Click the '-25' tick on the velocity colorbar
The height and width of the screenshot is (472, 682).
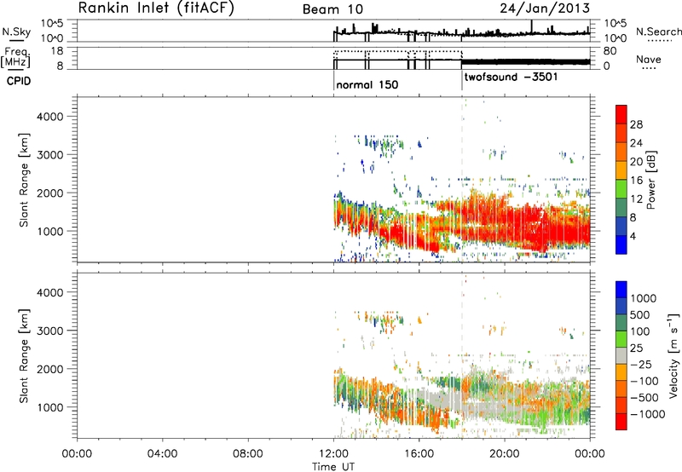click(x=641, y=364)
